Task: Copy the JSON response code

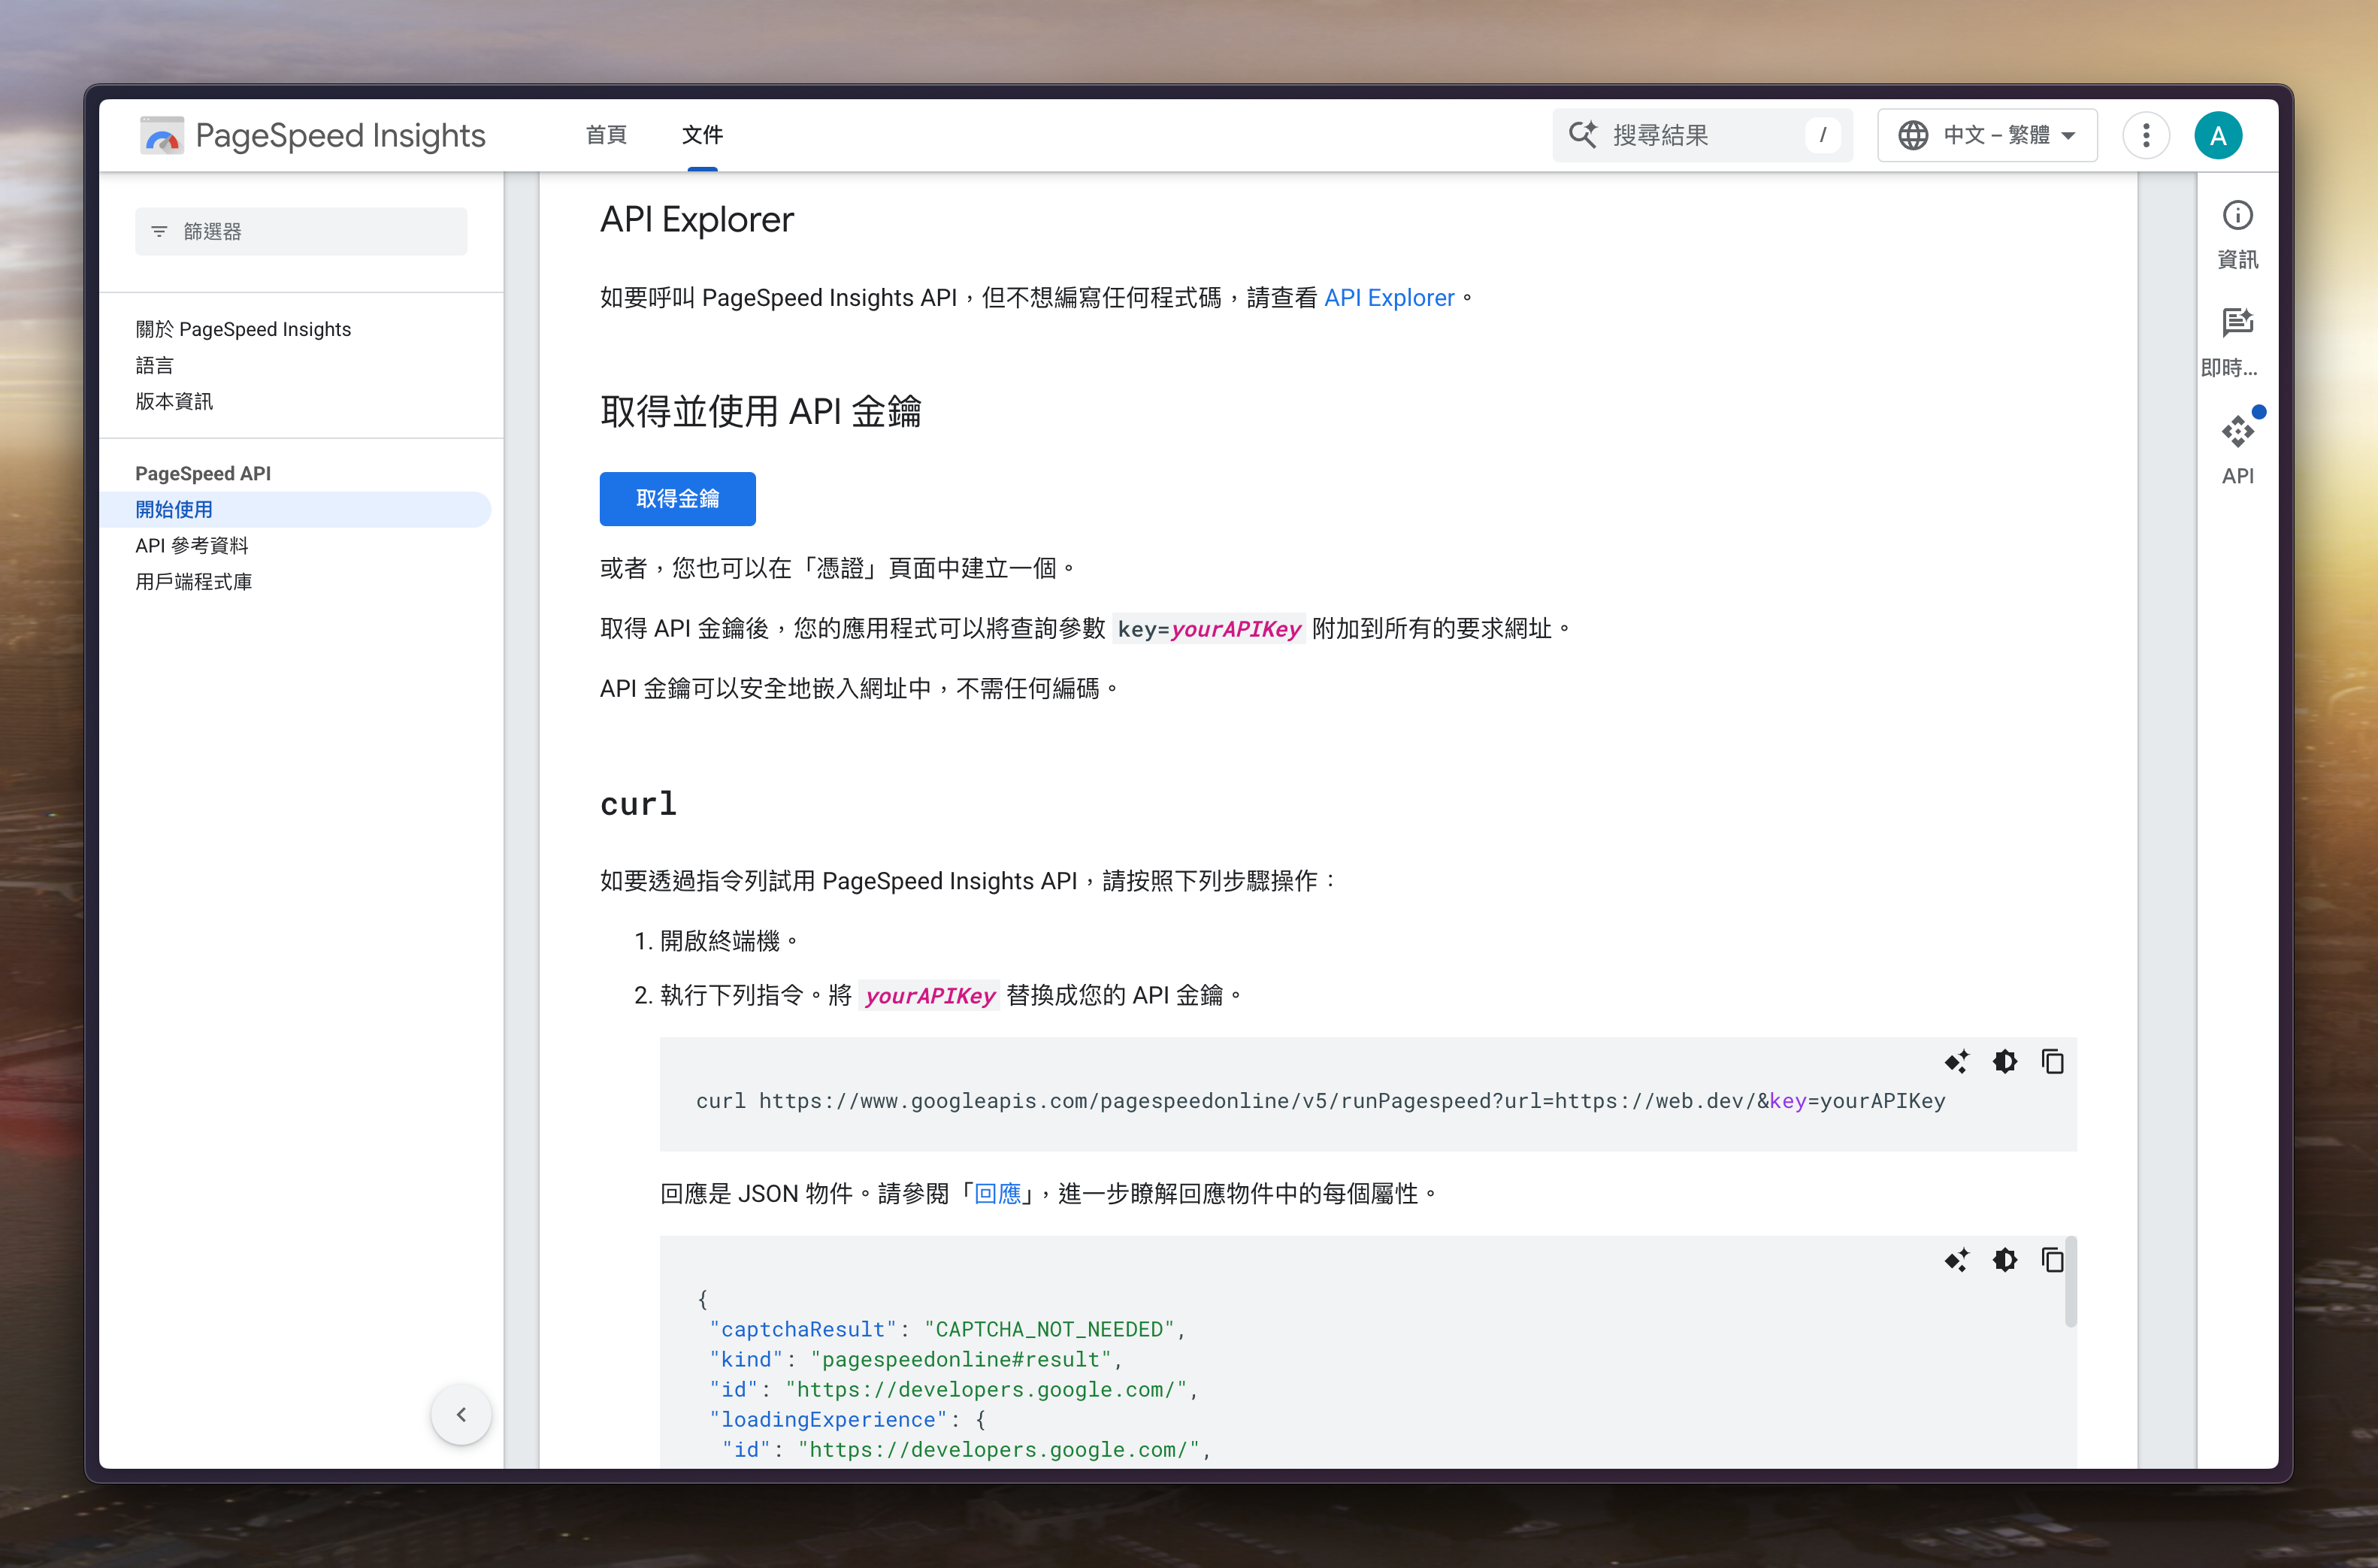Action: [x=2052, y=1259]
